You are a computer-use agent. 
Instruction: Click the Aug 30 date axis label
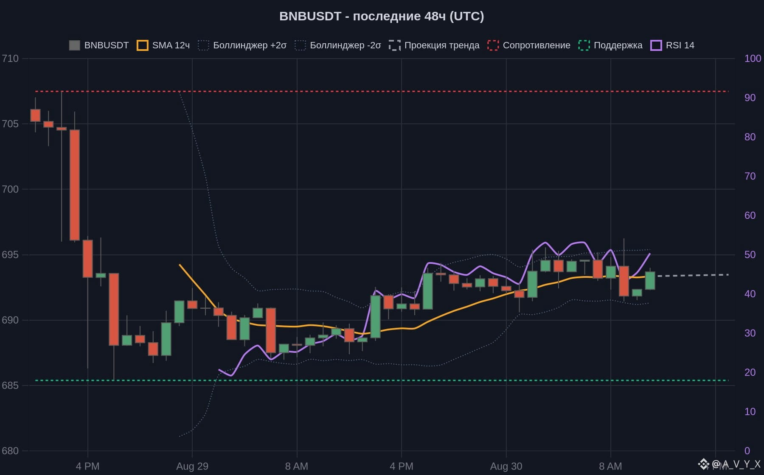(x=506, y=466)
